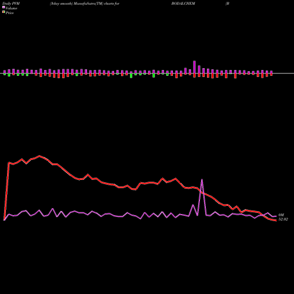Click the red price line highest peak
Image resolution: width=294 pixels, height=294 pixels.
(x=39, y=156)
